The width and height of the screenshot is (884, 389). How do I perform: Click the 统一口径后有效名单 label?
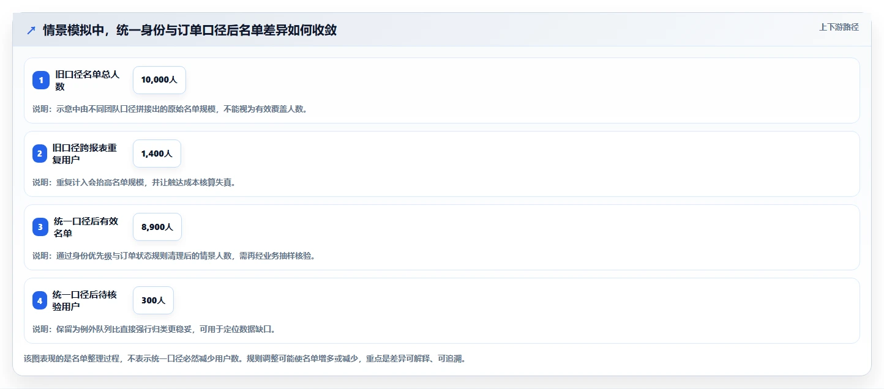tap(86, 227)
